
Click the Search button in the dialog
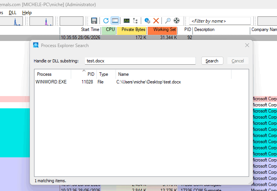(212, 61)
